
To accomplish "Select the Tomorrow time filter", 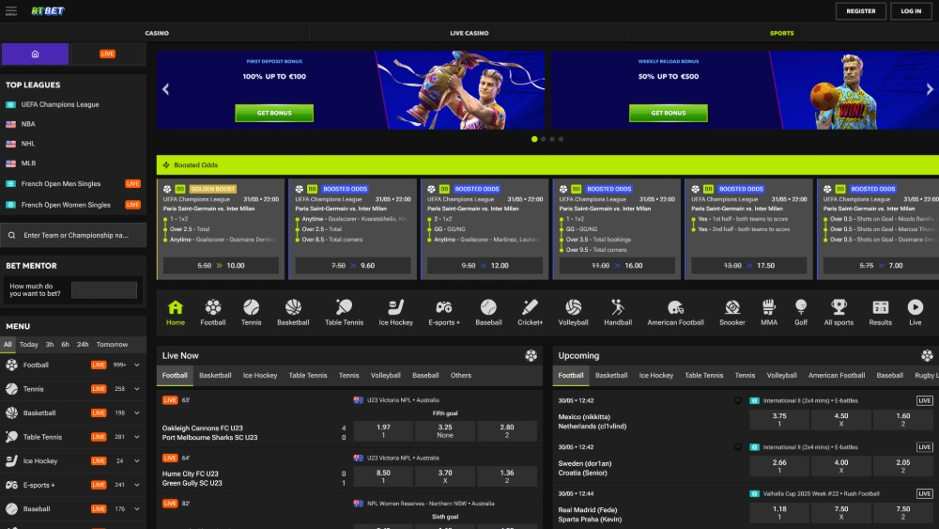I will [112, 345].
